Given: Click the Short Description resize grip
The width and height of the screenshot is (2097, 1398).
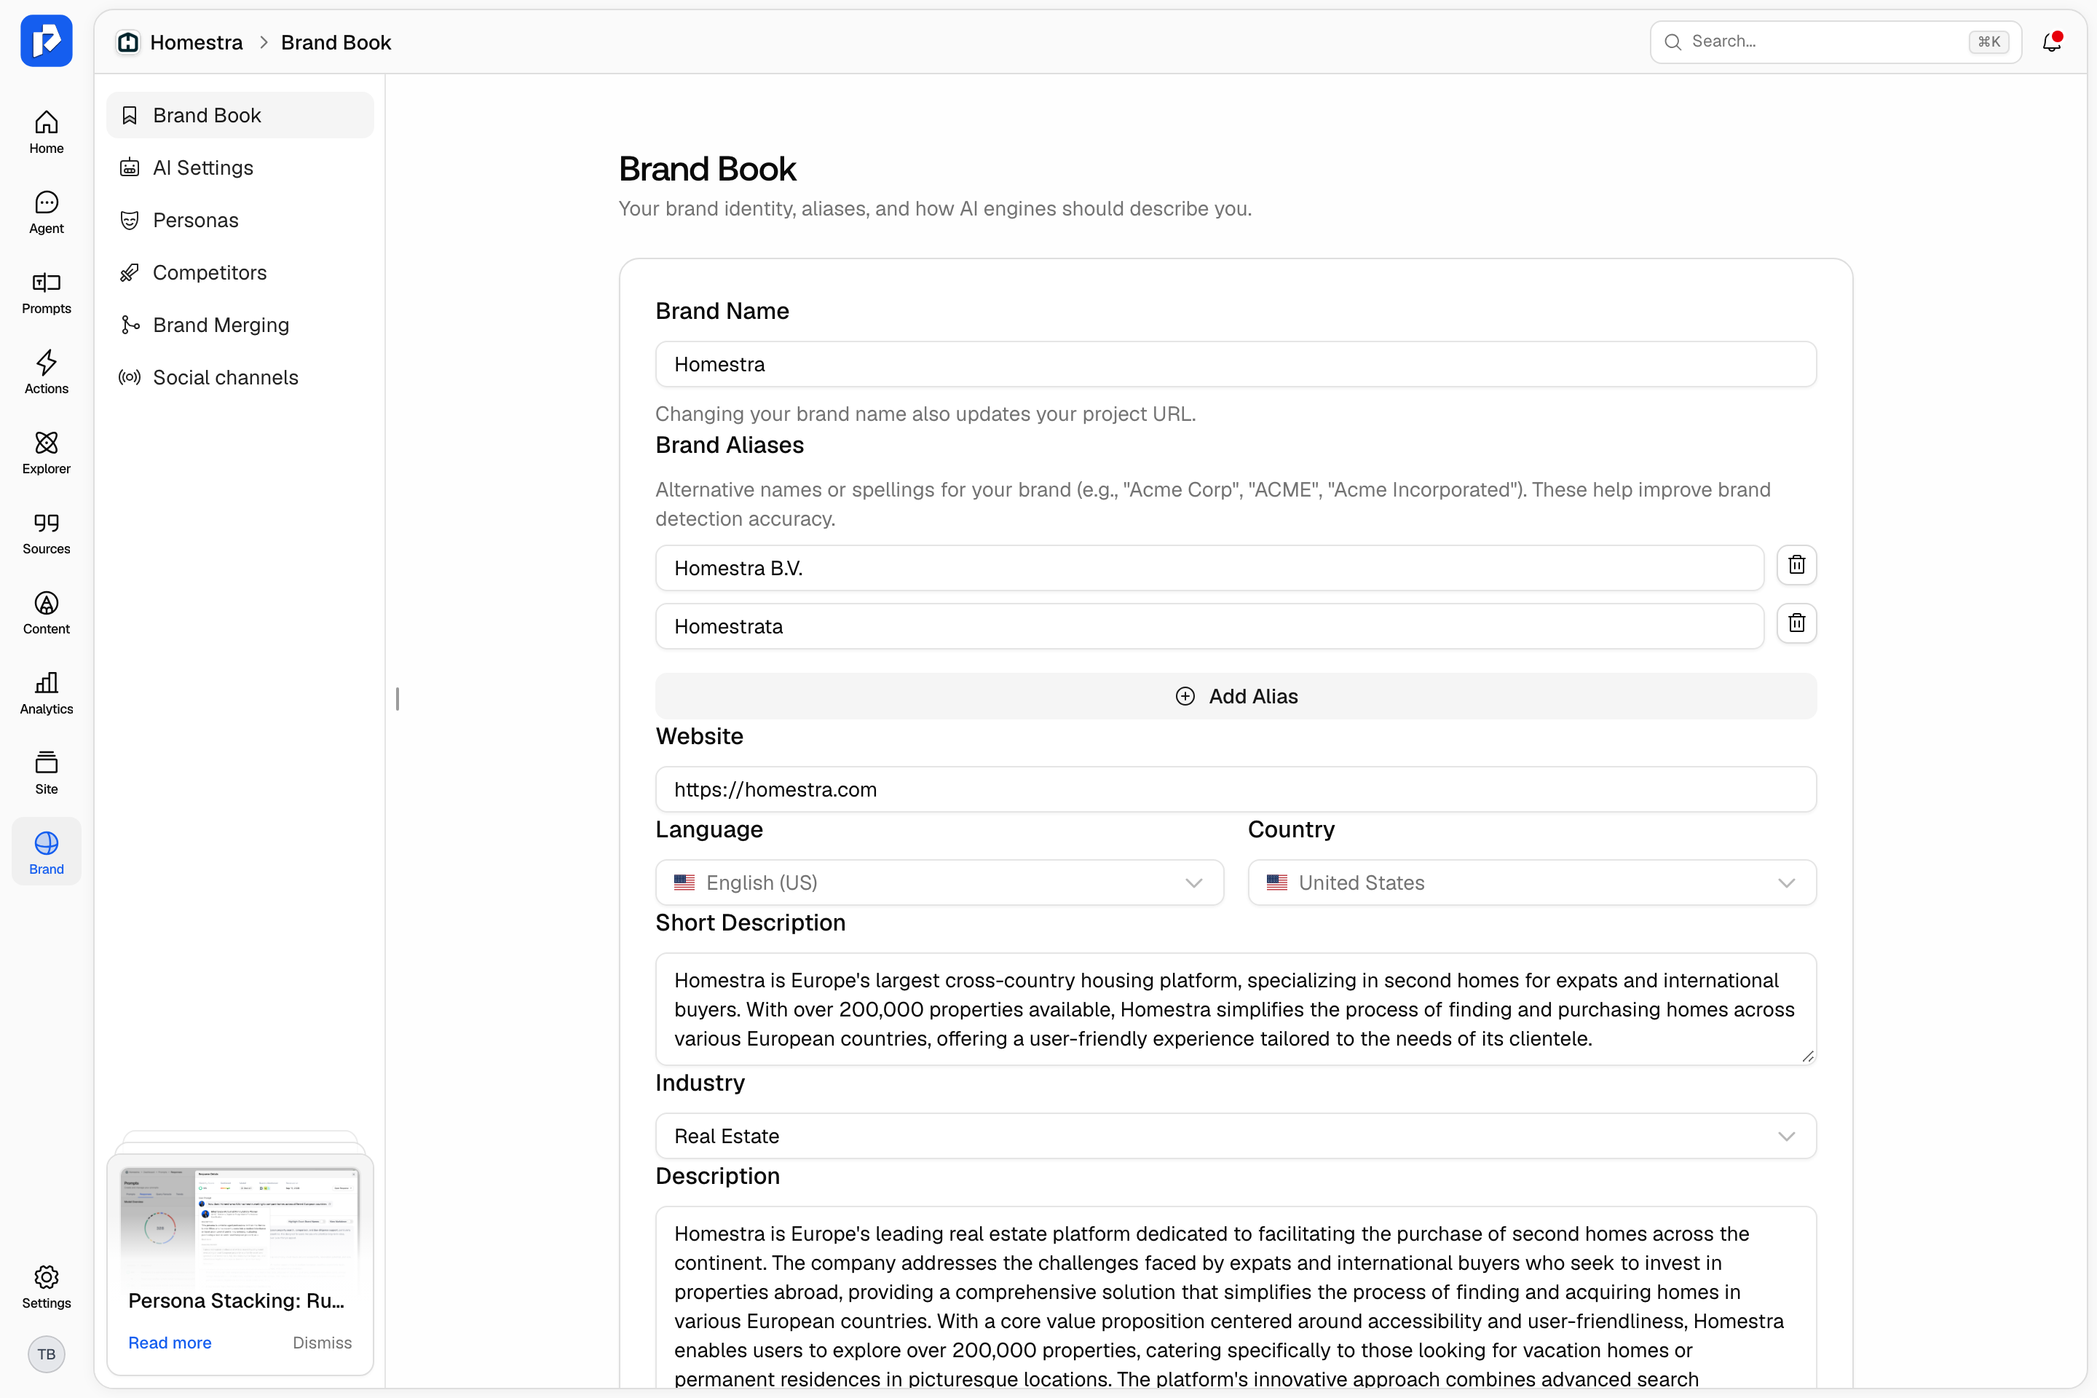Looking at the screenshot, I should pyautogui.click(x=1807, y=1056).
